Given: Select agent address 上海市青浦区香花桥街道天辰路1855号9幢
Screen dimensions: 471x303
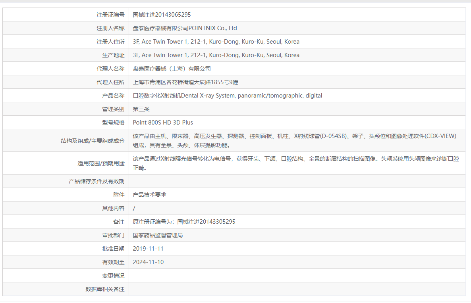Looking at the screenshot, I should [185, 82].
